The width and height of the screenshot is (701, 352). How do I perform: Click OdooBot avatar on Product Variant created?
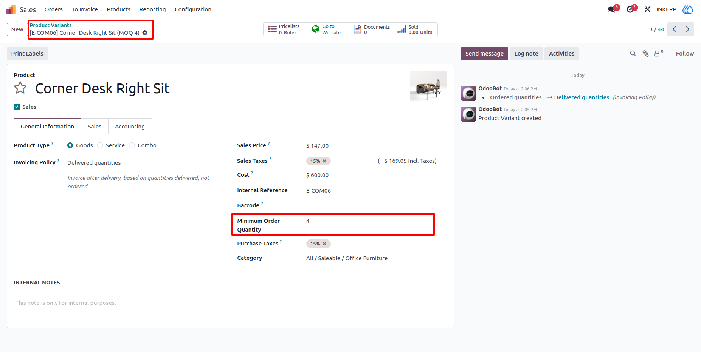click(x=468, y=114)
